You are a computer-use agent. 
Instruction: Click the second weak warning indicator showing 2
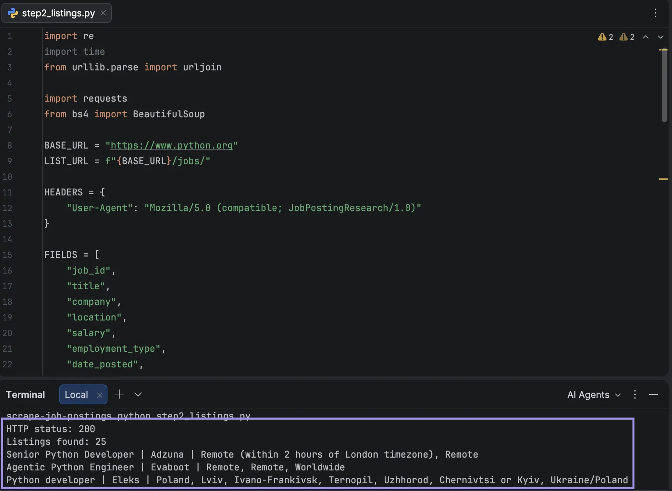627,37
